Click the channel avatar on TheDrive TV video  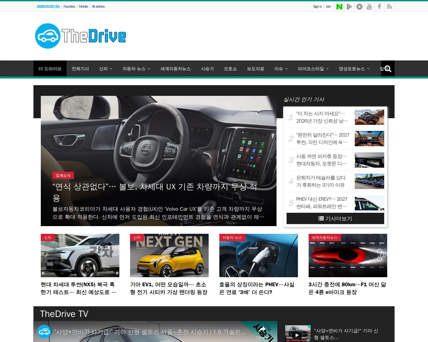44,332
